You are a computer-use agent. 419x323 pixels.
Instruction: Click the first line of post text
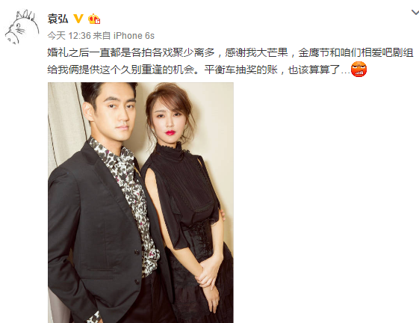(x=230, y=52)
